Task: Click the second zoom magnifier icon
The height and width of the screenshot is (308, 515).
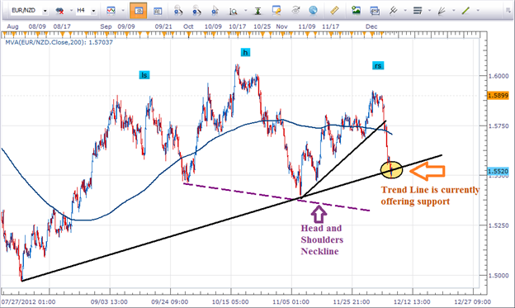Action: point(196,11)
